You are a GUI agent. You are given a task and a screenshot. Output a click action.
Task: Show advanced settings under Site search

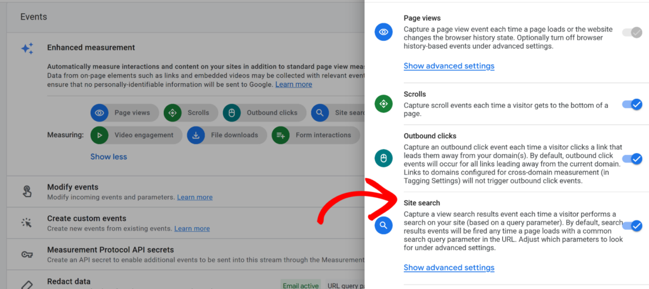click(x=449, y=268)
